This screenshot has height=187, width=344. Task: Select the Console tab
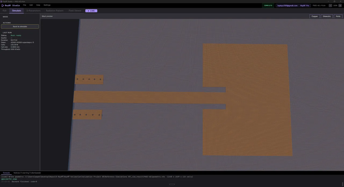(6, 173)
